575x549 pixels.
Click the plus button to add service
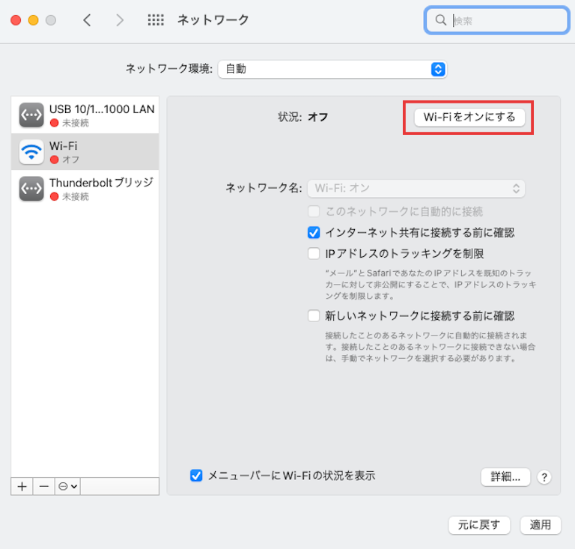click(22, 486)
